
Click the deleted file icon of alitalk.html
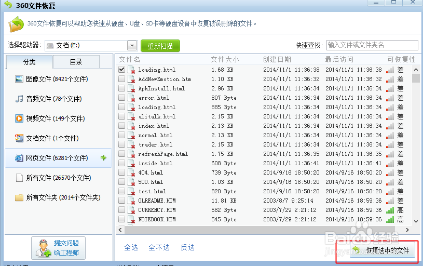[x=131, y=117]
